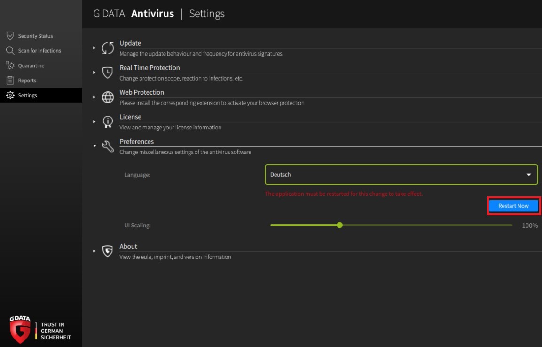This screenshot has height=347, width=542.
Task: Click the Real Time Protection heading
Action: [149, 68]
